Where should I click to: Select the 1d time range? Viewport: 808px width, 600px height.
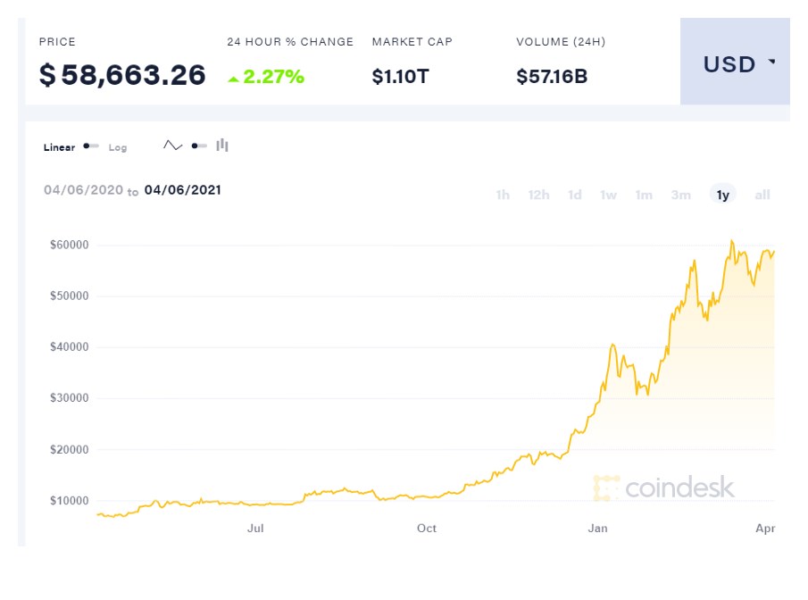pyautogui.click(x=576, y=194)
